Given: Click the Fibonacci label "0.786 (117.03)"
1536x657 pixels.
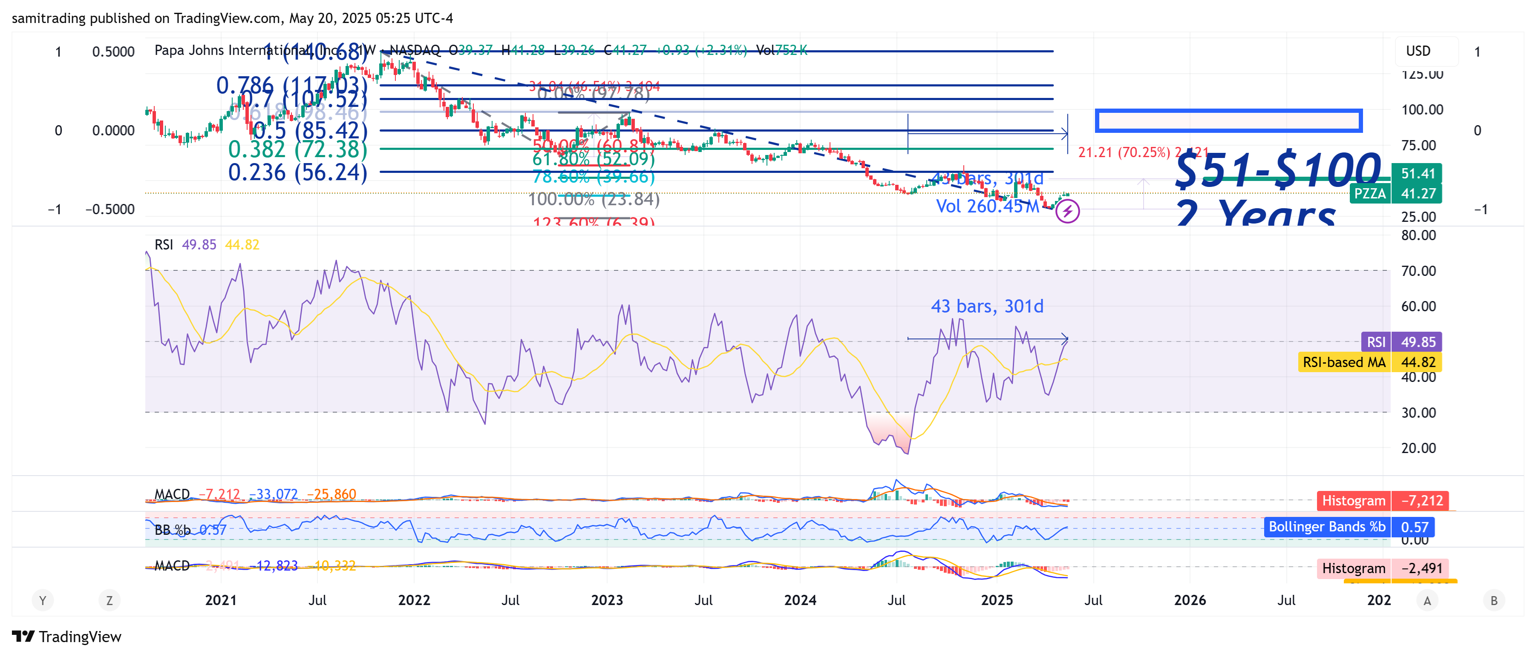Looking at the screenshot, I should (291, 85).
